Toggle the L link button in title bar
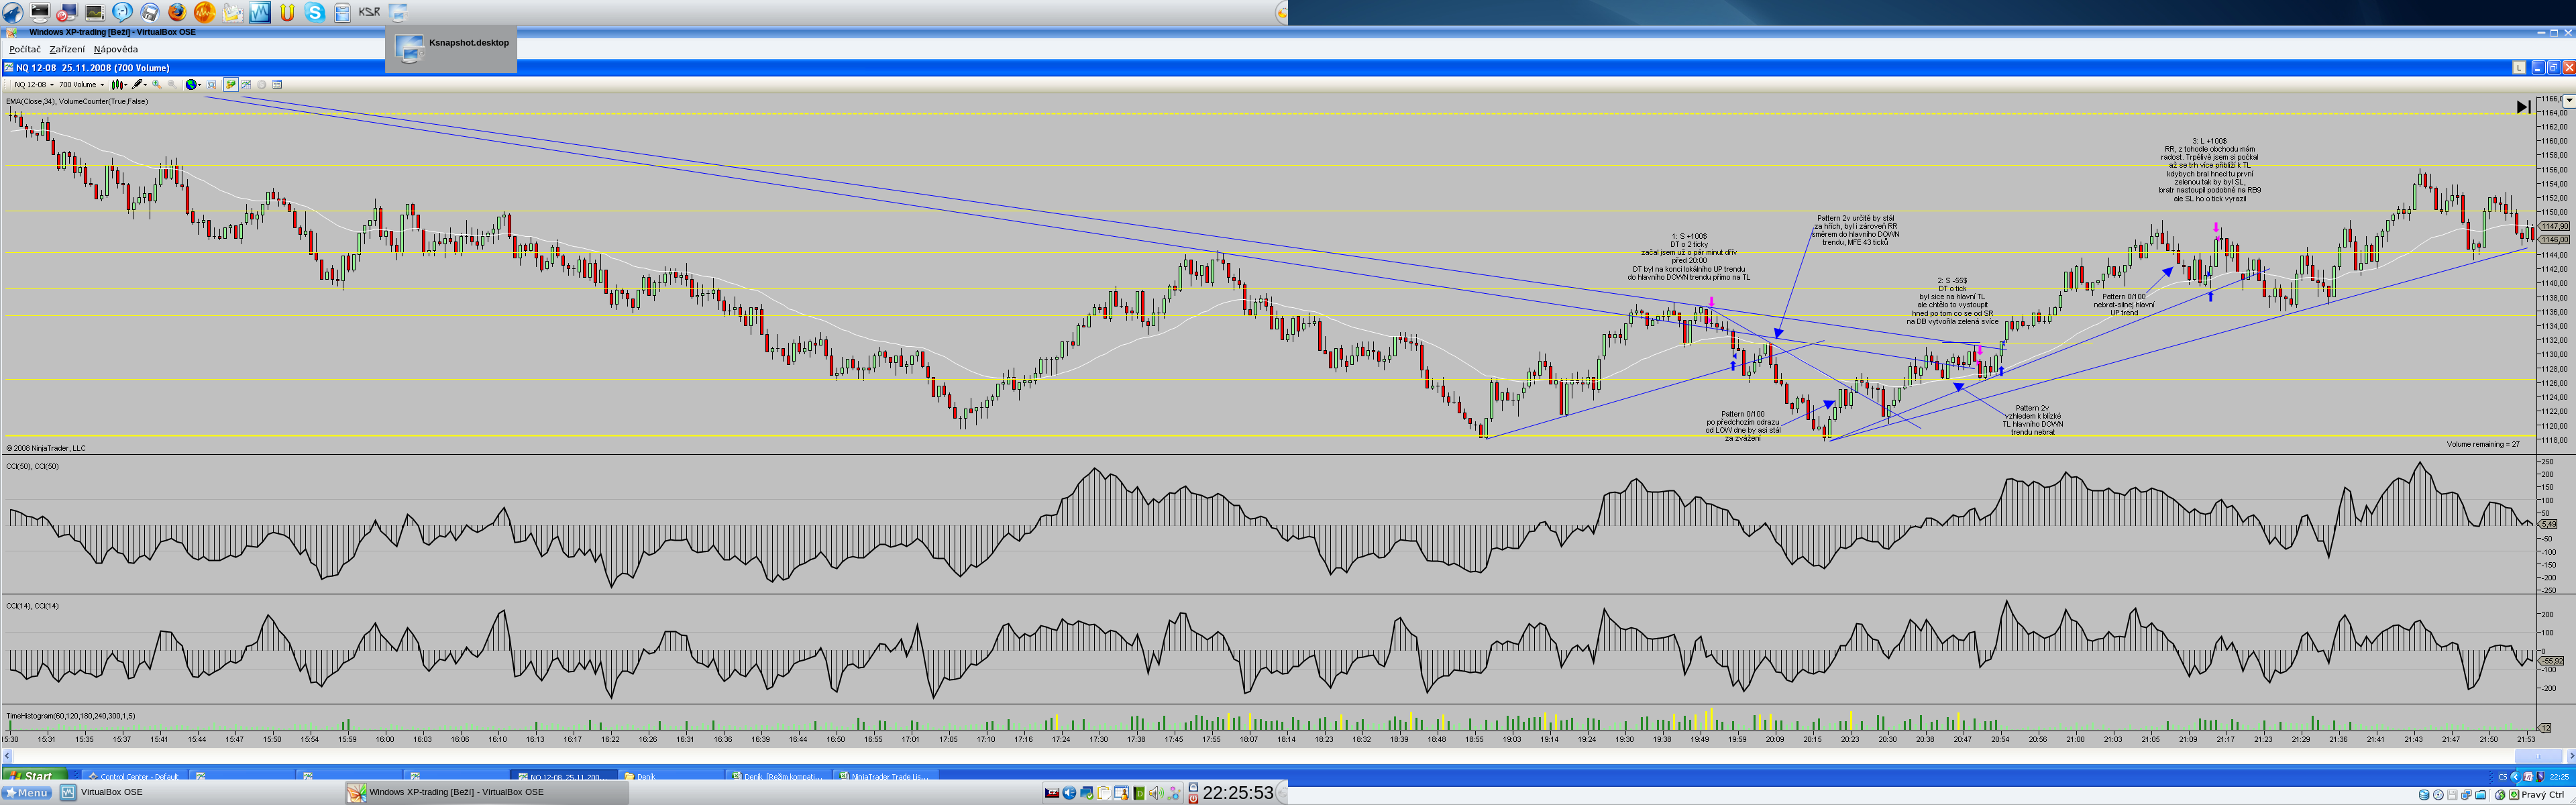This screenshot has height=805, width=2576. 2519,67
